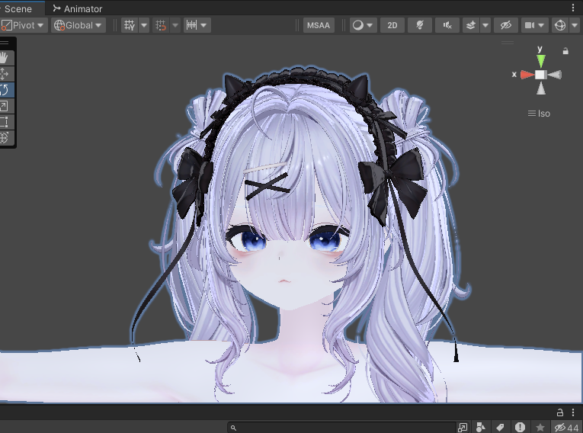
Task: Toggle grid snapping icon
Action: tap(161, 25)
